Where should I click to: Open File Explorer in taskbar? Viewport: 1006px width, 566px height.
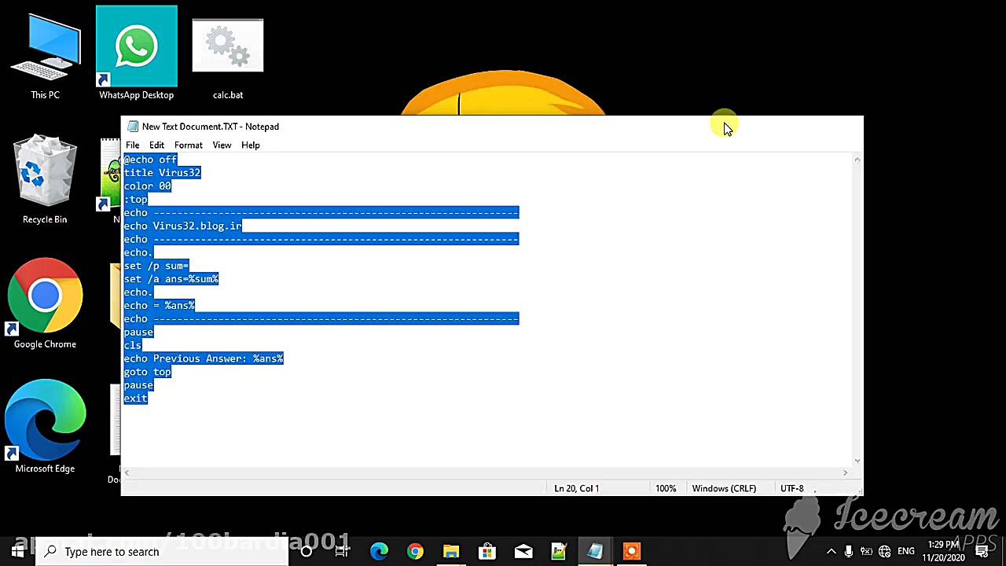[451, 551]
